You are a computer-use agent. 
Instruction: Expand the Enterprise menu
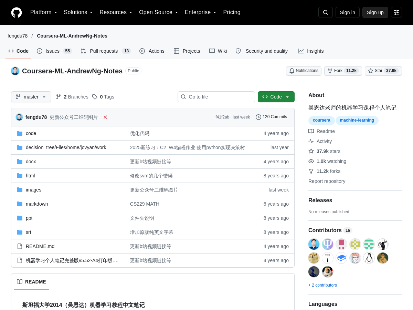(x=201, y=12)
